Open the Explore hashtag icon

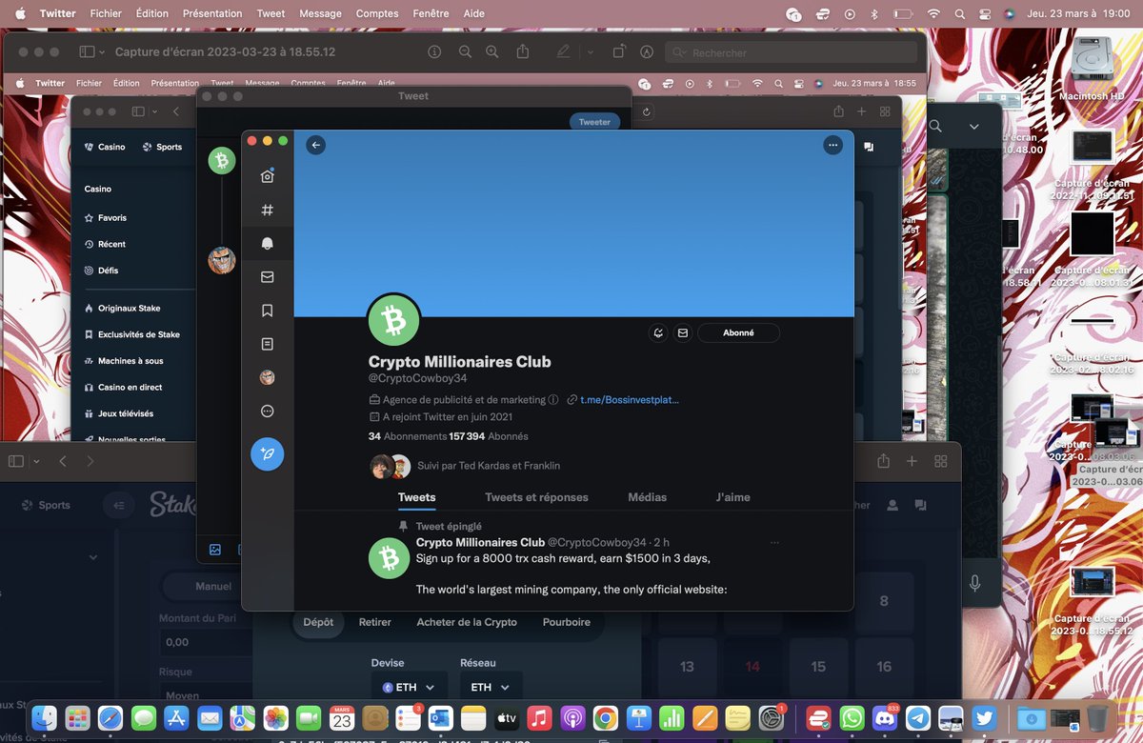268,210
